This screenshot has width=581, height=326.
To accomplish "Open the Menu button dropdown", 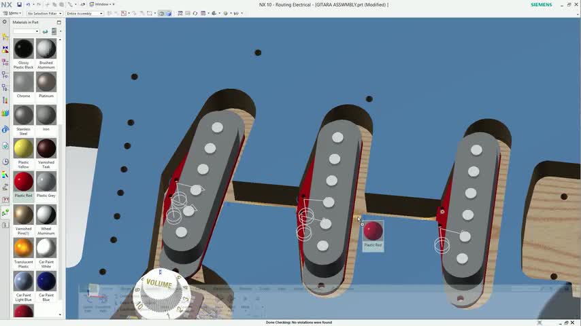I will [12, 14].
